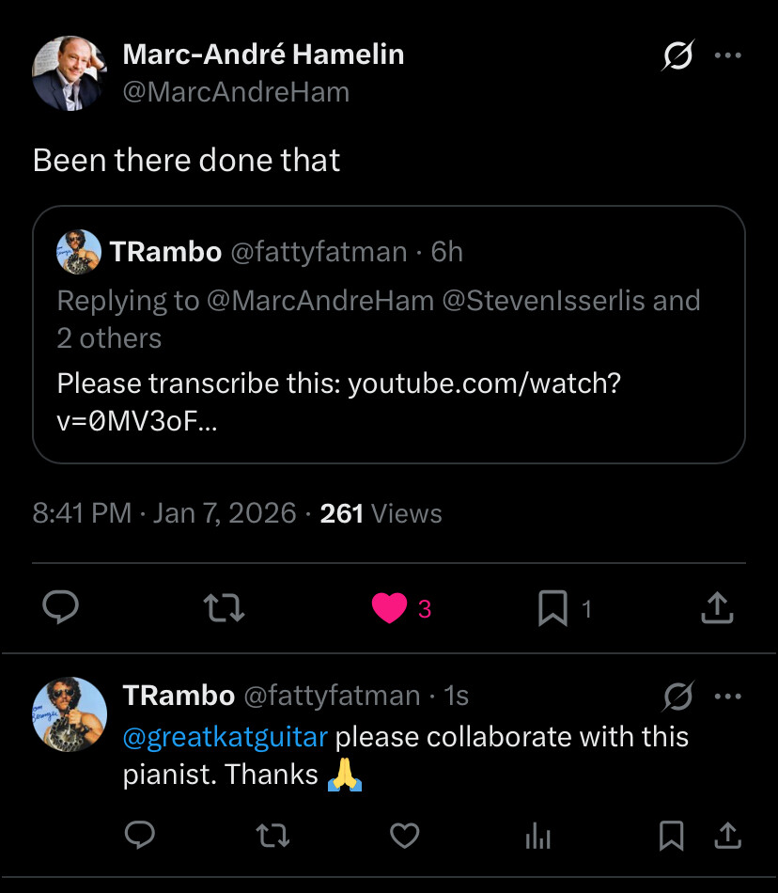The height and width of the screenshot is (893, 778).
Task: Repost TRambo's reply comment
Action: click(x=272, y=834)
